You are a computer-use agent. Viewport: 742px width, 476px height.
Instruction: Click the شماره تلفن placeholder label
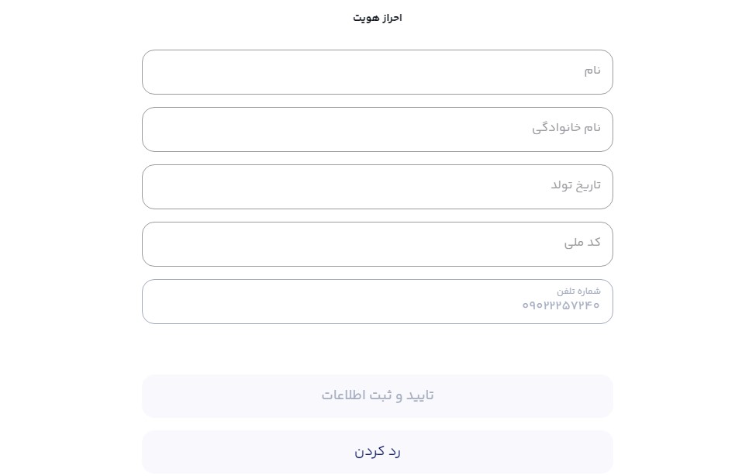pos(579,291)
